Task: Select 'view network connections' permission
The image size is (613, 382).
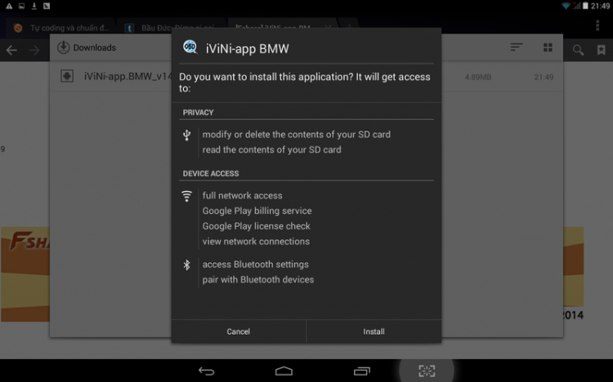Action: [x=256, y=242]
